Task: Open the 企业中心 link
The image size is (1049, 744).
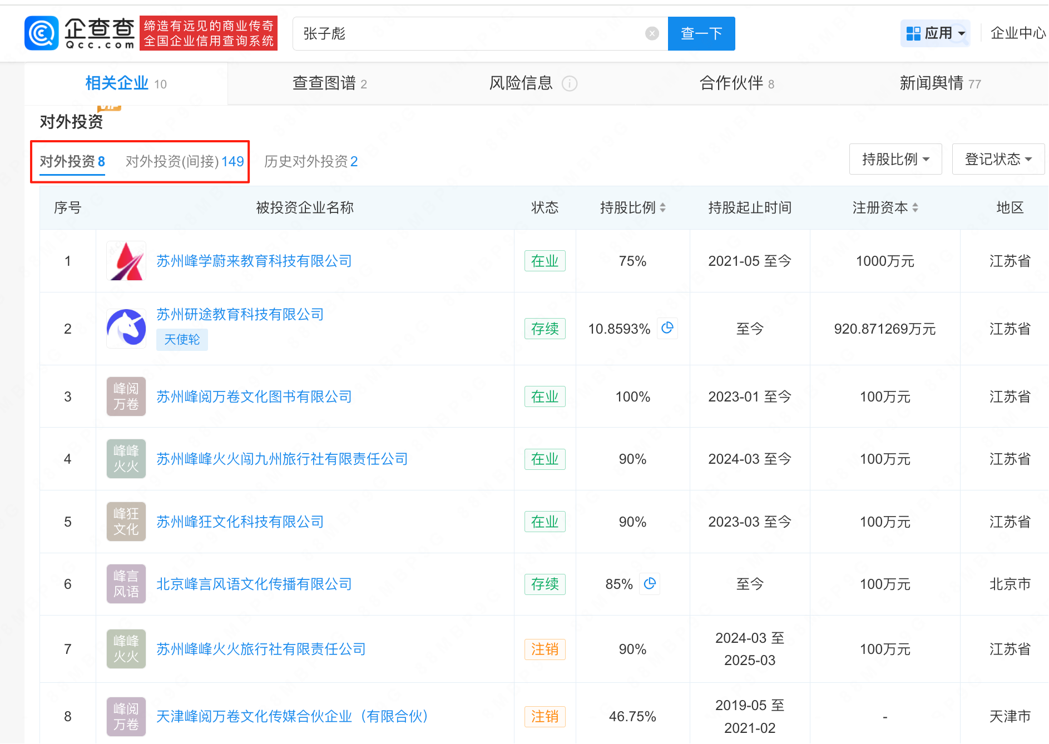Action: 1018,33
